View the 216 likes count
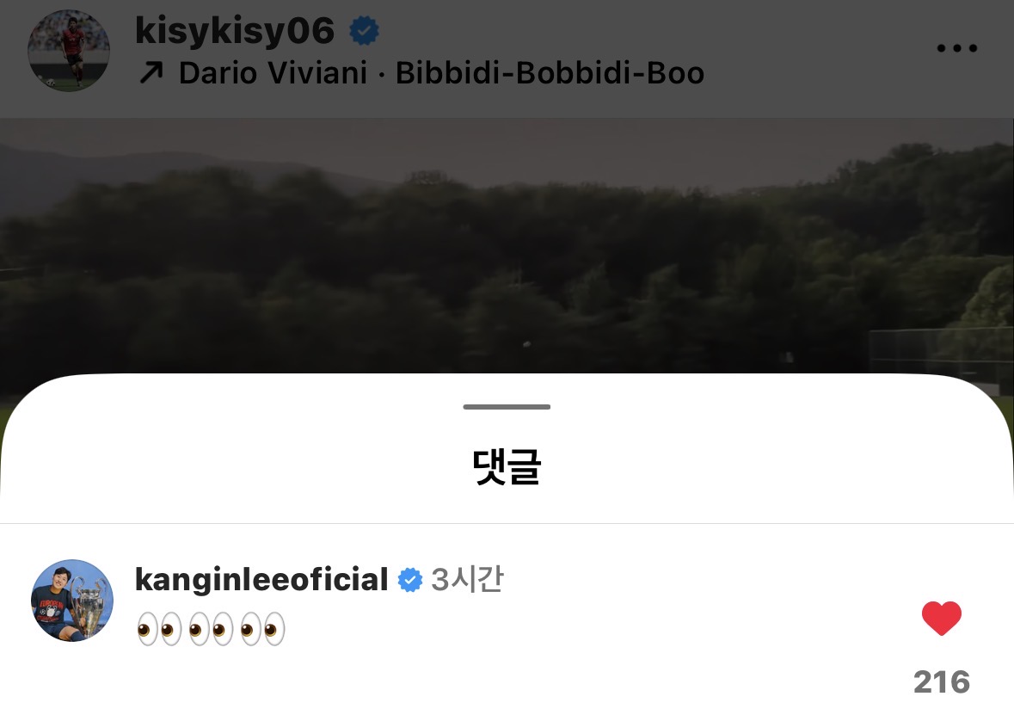The image size is (1014, 715). 942,681
